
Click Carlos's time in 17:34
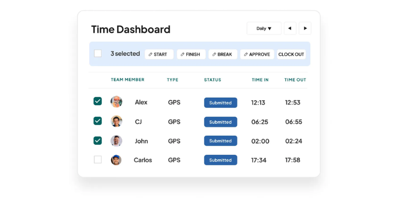(x=259, y=160)
